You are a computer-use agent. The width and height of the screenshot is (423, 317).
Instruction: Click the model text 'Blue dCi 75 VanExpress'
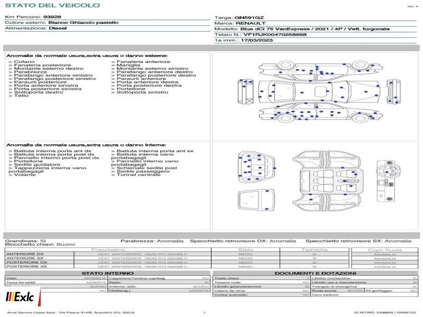coord(275,29)
